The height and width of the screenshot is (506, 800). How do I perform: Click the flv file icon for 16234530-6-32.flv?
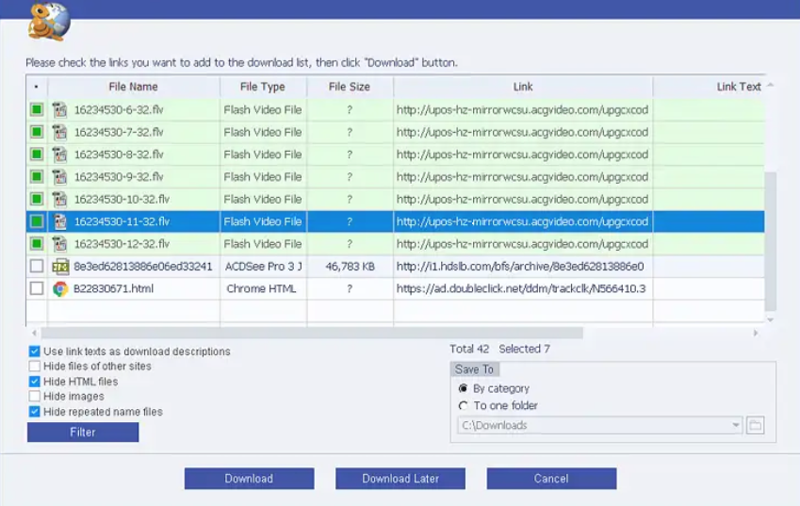coord(59,109)
